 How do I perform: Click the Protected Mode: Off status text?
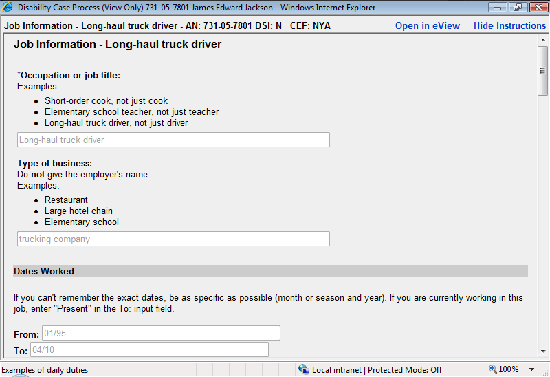point(406,369)
